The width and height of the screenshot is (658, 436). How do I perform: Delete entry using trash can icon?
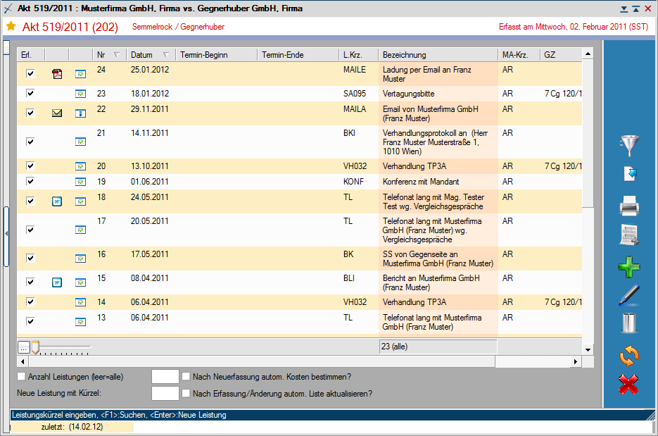(x=628, y=323)
